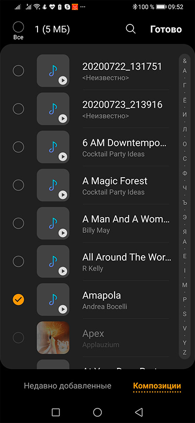Switch to Недавно добавленные tab
Viewport: 195px width, 423px height.
click(67, 385)
